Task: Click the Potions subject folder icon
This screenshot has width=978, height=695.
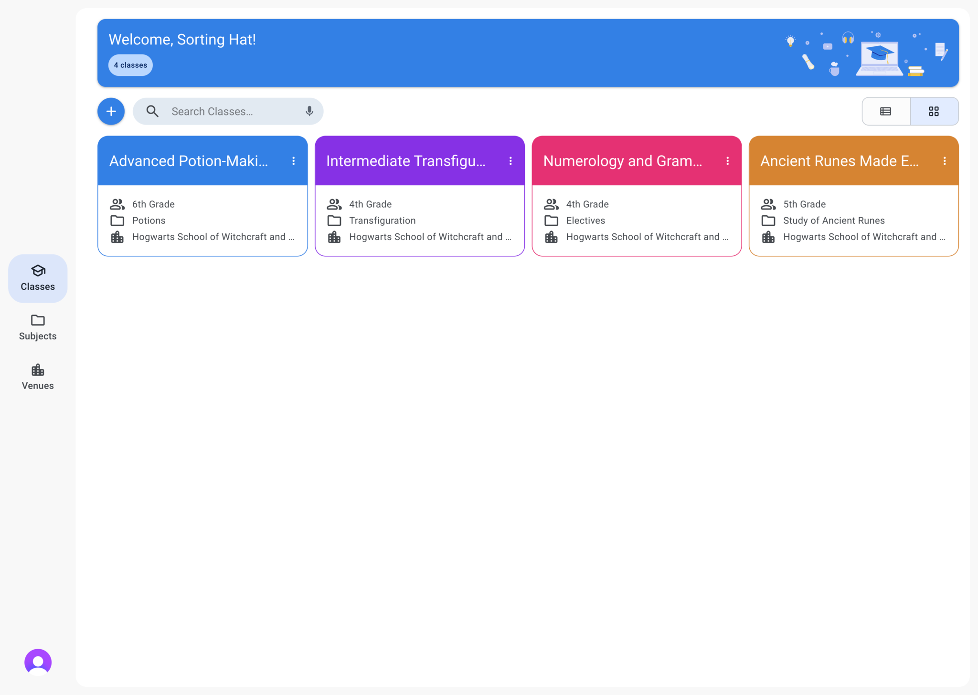Action: (117, 221)
